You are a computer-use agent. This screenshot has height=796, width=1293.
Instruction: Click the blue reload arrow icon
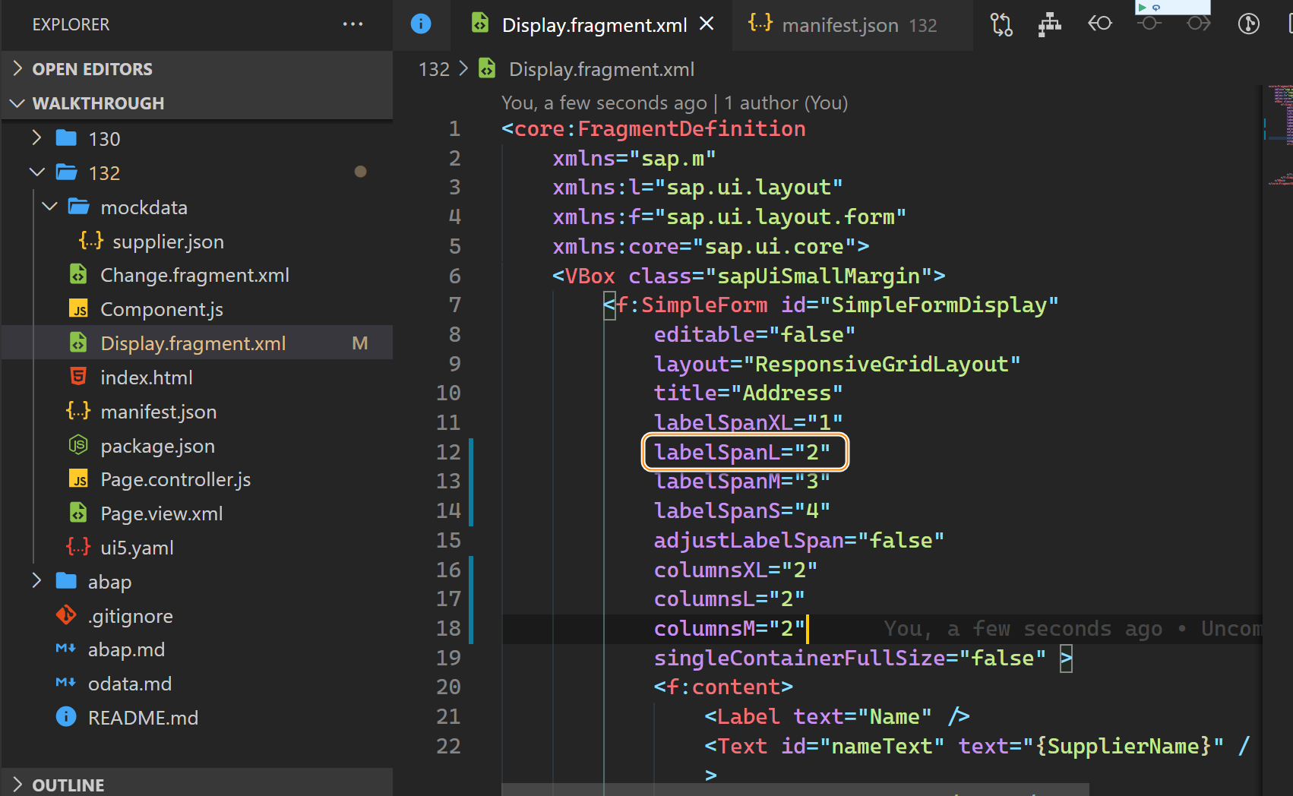coord(1156,8)
